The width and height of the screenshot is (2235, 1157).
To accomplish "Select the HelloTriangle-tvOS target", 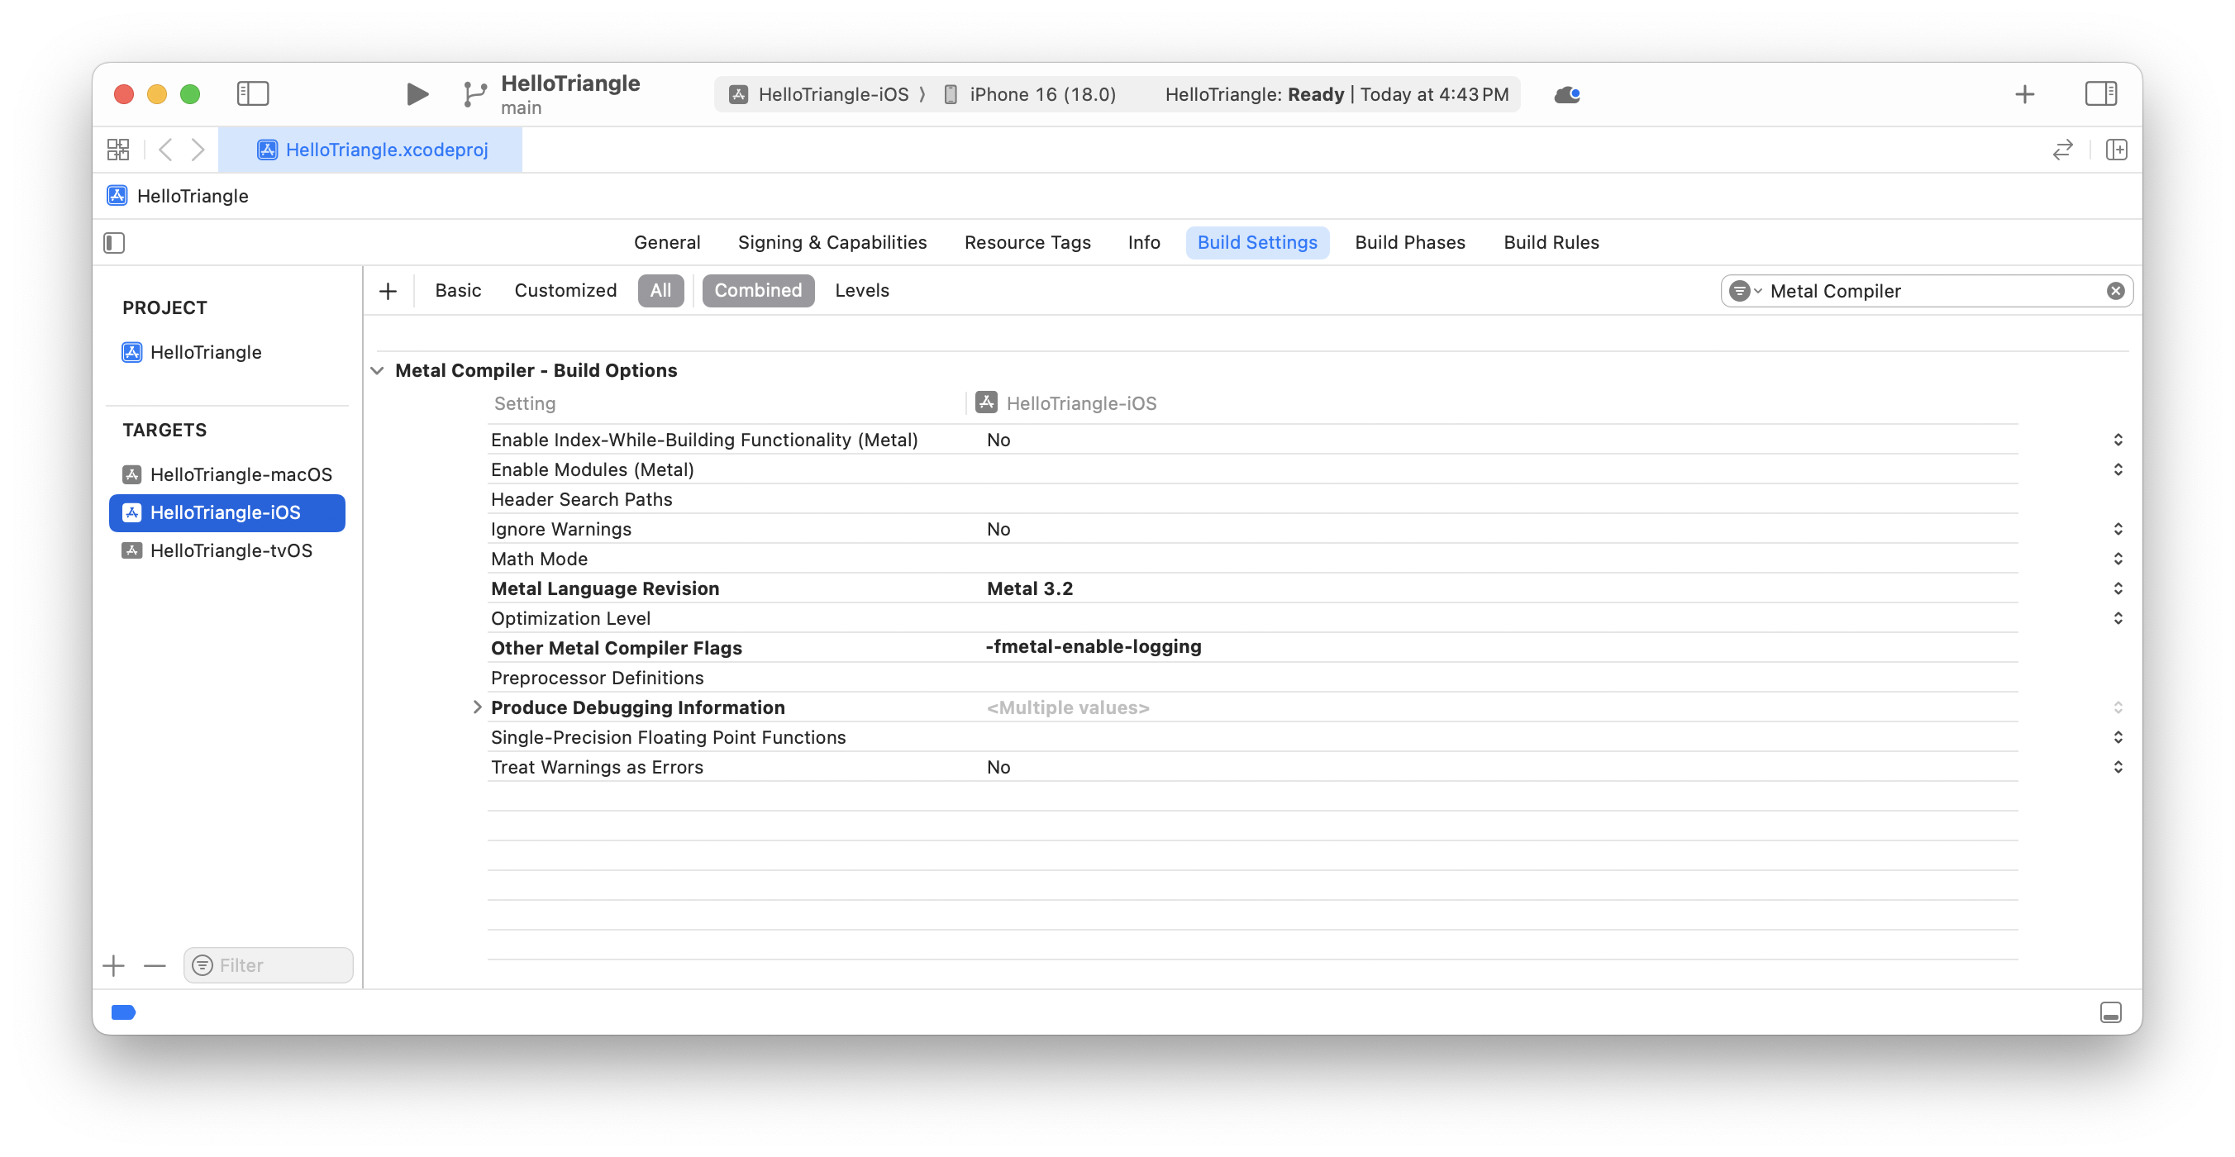I will (227, 550).
